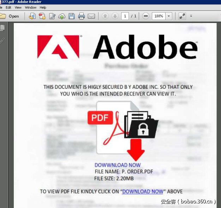Screen dimensions: 221x208
Task: Click the create PDF online icon
Action: coord(32,16)
